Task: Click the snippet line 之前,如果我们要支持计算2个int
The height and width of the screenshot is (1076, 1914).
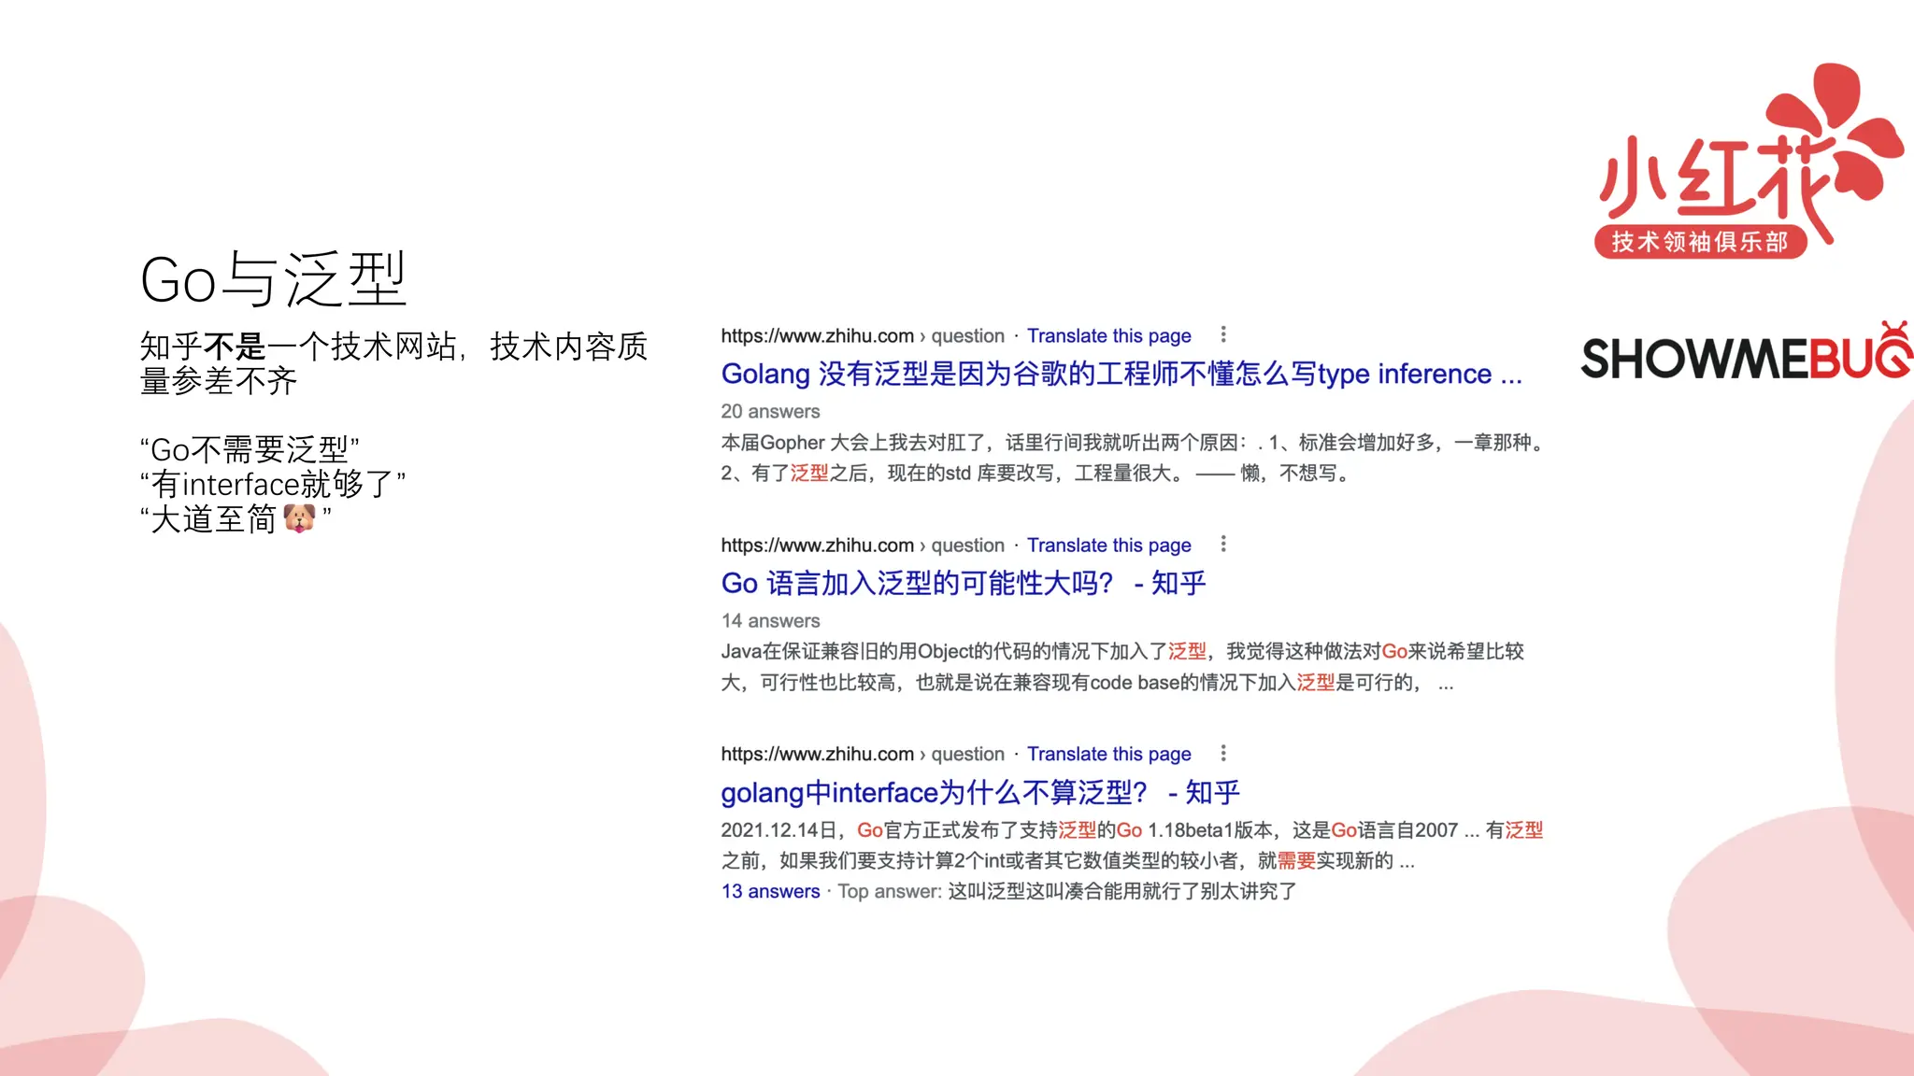Action: tap(1067, 860)
